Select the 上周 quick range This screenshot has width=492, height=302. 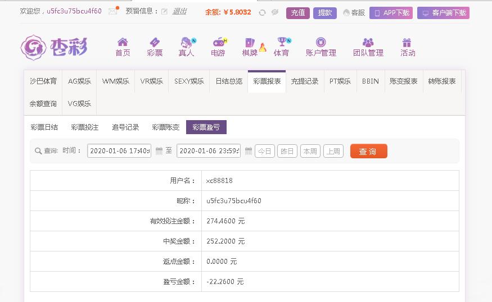[333, 152]
